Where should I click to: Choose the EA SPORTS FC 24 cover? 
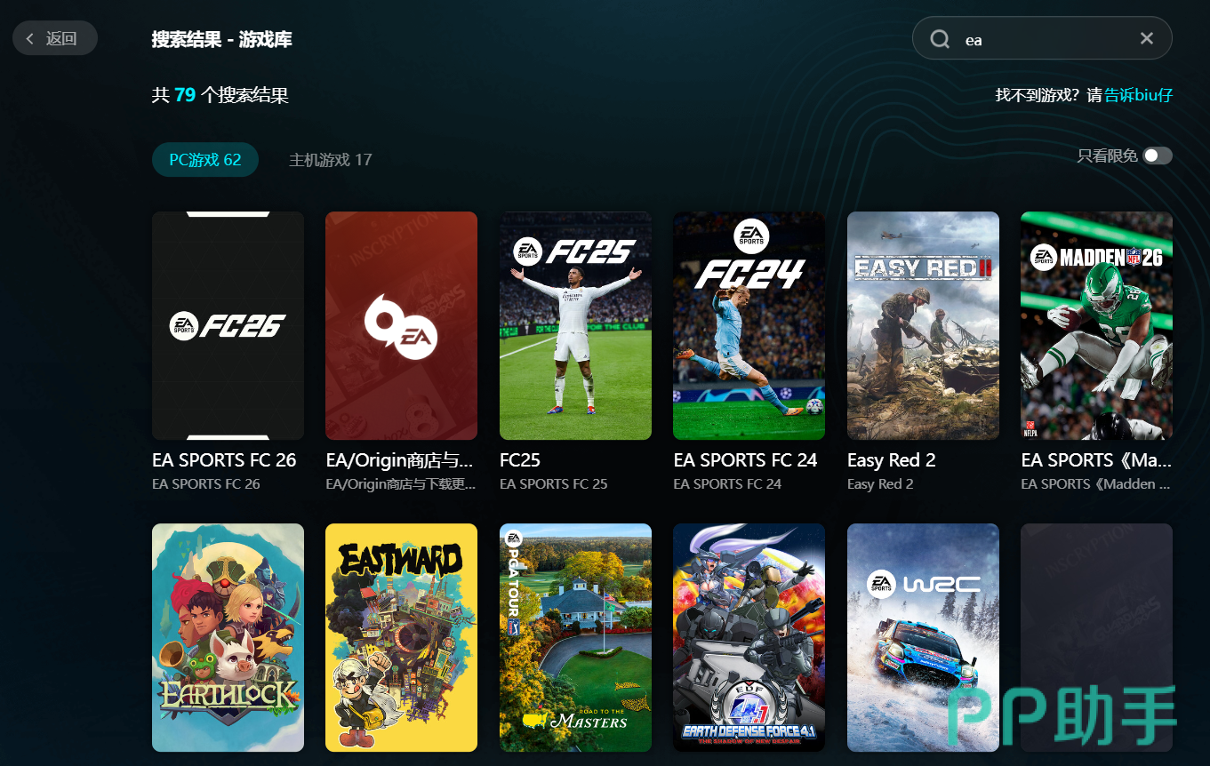point(749,325)
